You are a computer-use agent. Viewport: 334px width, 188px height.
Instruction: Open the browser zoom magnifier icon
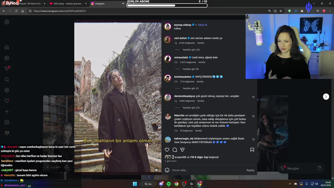(270, 11)
